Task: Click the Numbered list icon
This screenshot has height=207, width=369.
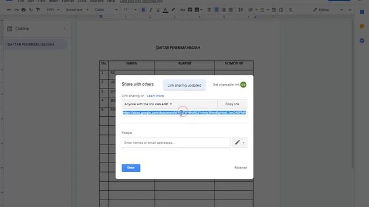Action: pyautogui.click(x=250, y=10)
